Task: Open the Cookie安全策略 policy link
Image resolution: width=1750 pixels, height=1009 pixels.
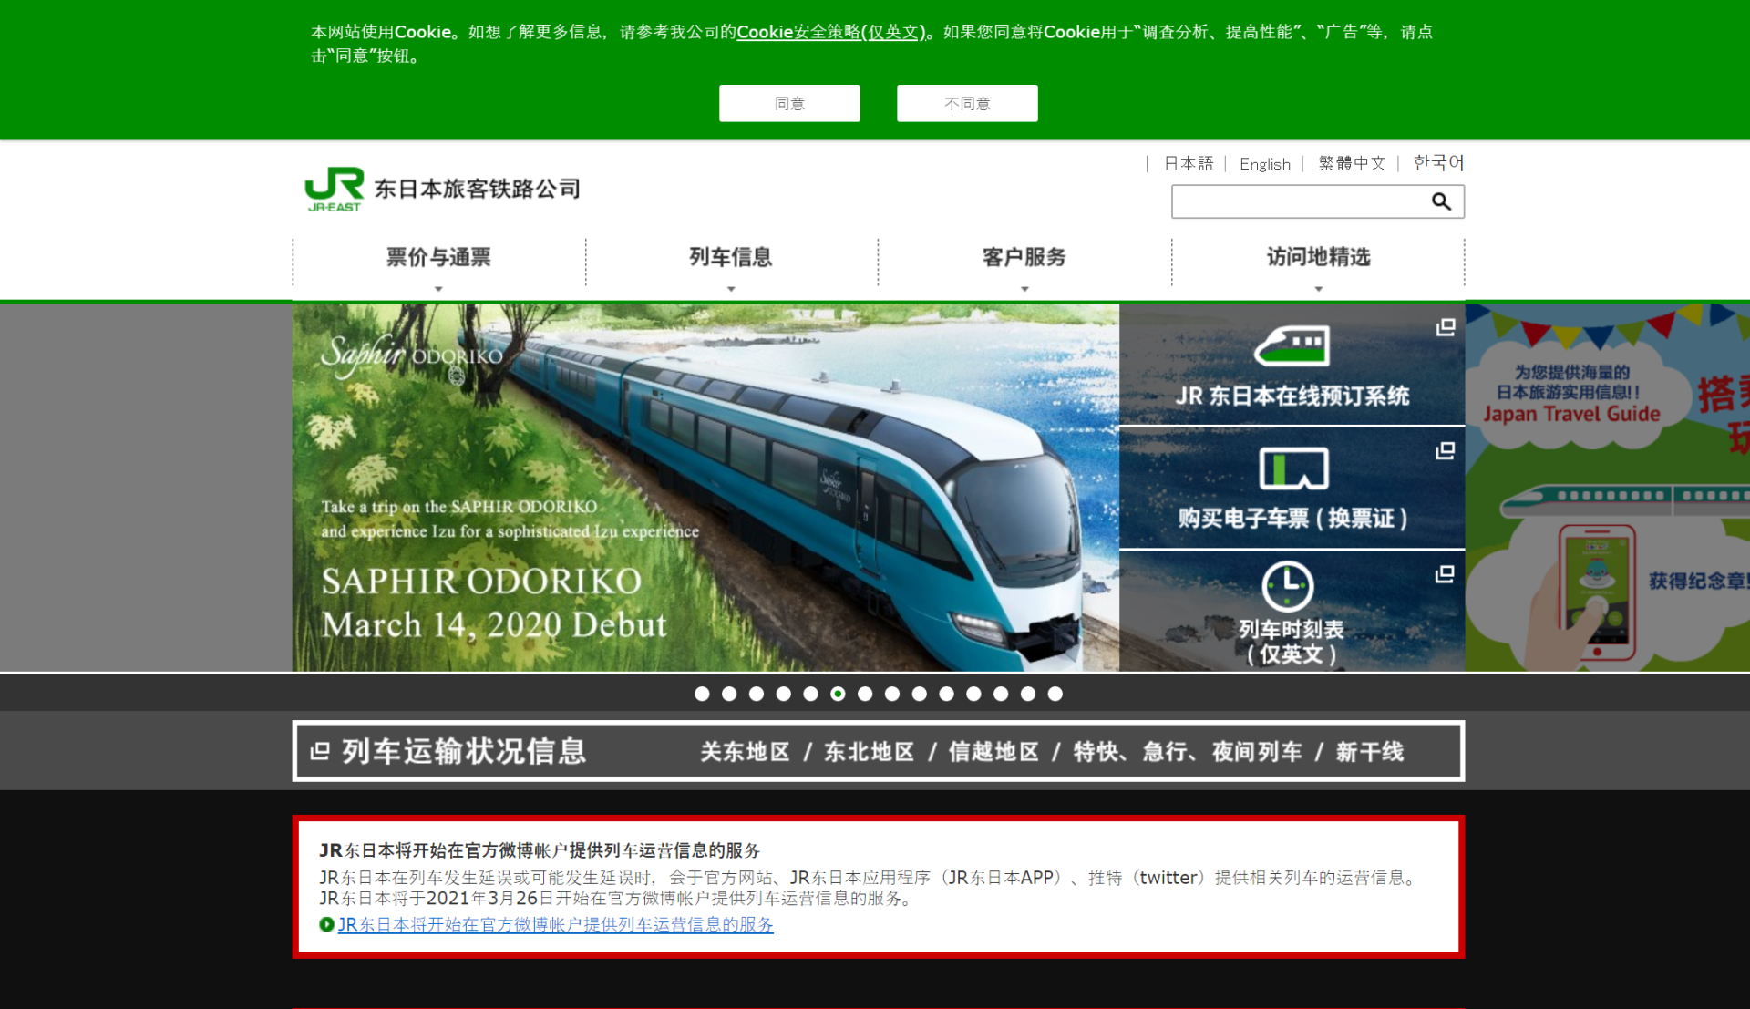Action: 830,32
